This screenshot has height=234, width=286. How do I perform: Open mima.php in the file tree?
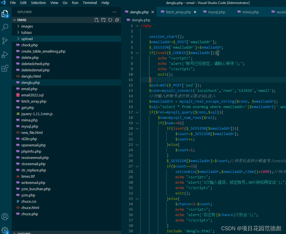66,120
